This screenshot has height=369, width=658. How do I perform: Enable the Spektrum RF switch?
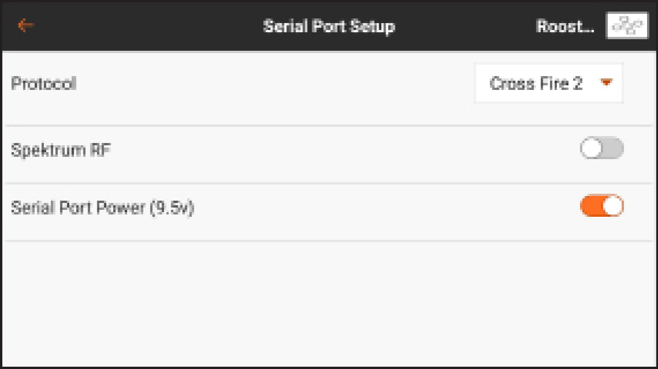tap(601, 149)
